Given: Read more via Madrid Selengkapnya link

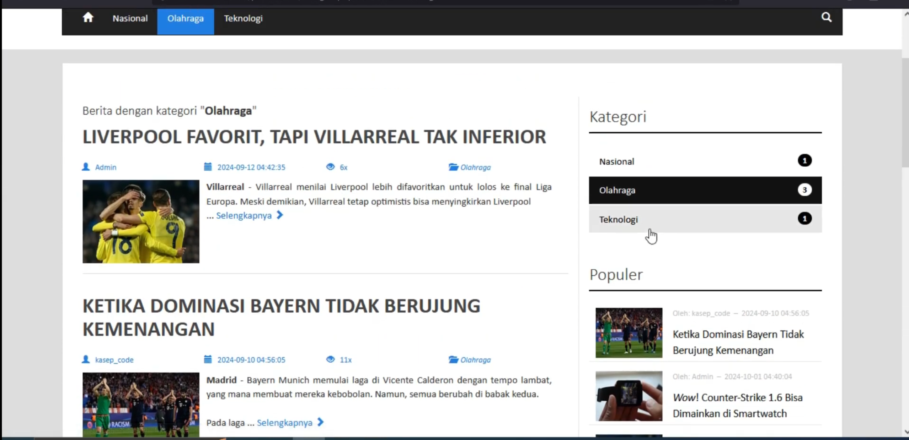Looking at the screenshot, I should pyautogui.click(x=284, y=423).
